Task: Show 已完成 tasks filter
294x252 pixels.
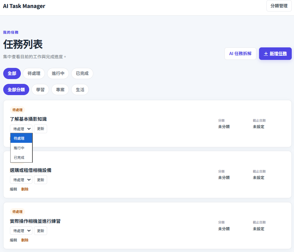Action: [82, 73]
